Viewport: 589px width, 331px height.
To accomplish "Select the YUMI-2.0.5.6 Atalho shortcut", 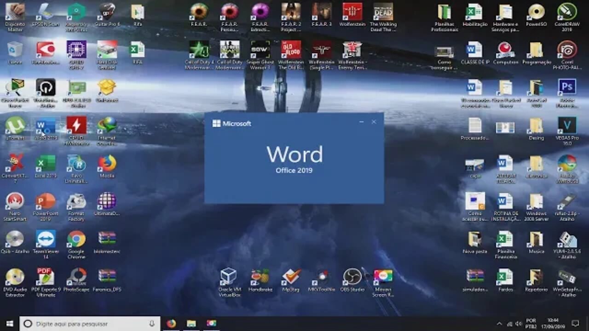I will pos(567,244).
